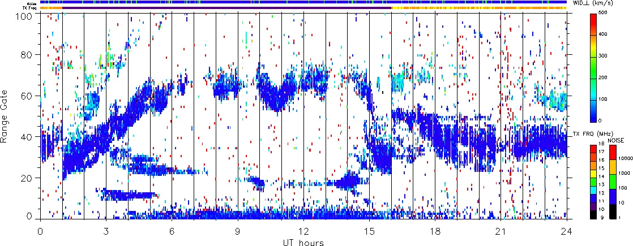
Task: Click the purple section of the TX frequency strip
Action: 226,7
